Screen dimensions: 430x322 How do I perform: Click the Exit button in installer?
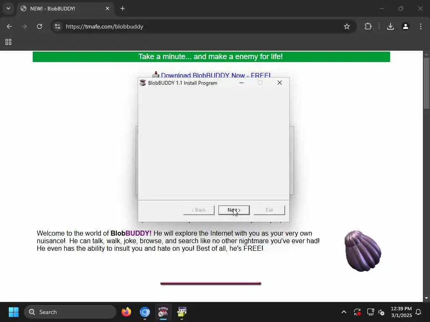tap(269, 210)
